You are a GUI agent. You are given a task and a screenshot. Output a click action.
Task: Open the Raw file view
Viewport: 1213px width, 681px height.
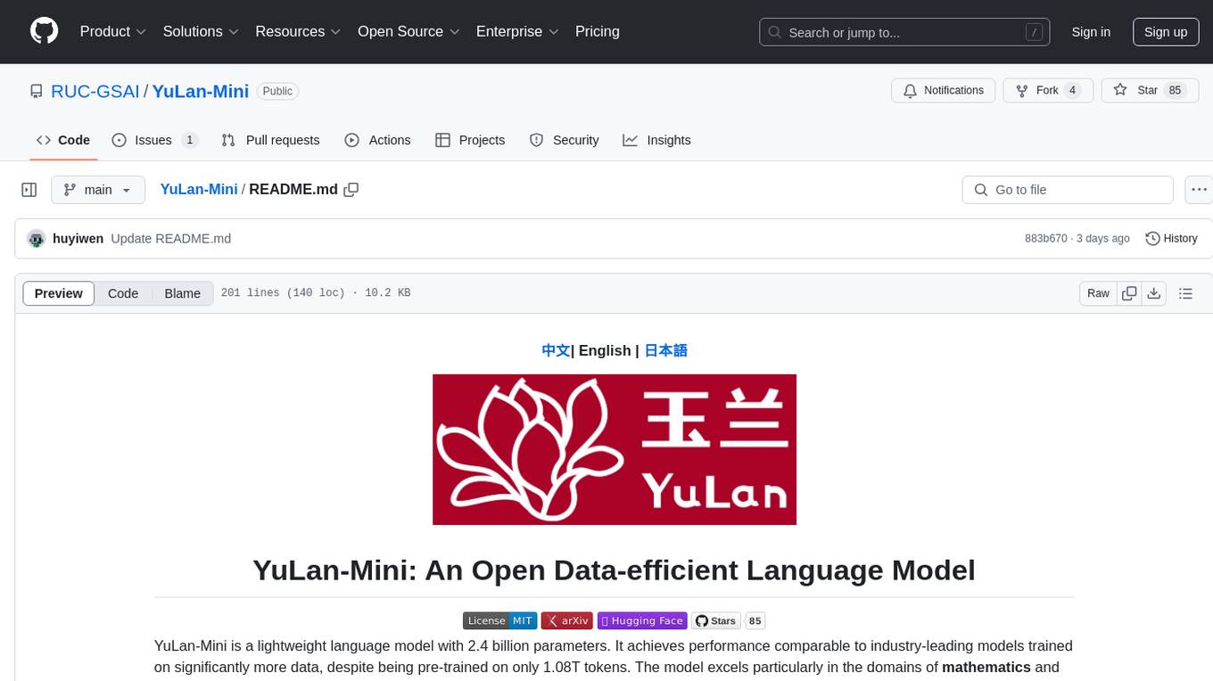1098,293
